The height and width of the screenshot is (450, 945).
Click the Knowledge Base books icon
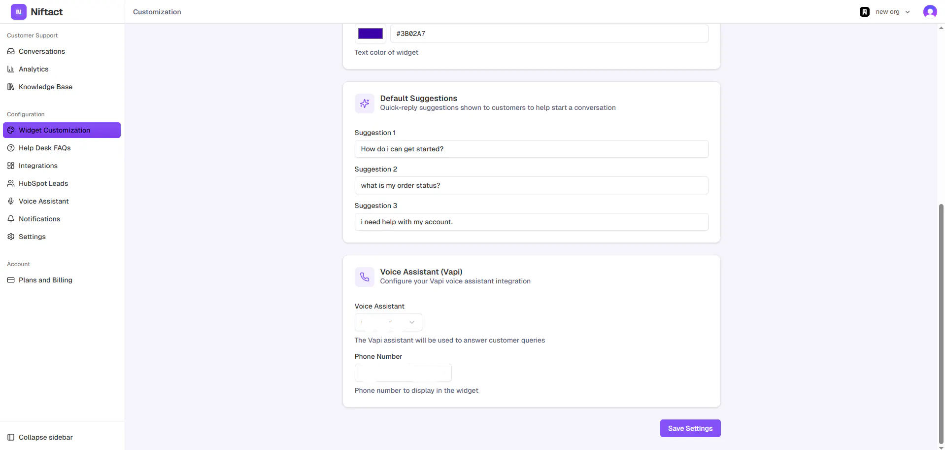point(11,87)
